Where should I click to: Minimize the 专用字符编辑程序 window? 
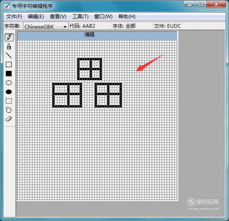pyautogui.click(x=189, y=5)
